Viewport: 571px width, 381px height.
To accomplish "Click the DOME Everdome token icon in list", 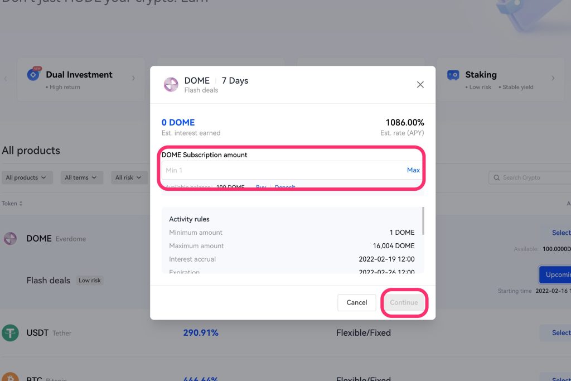I will coord(10,239).
